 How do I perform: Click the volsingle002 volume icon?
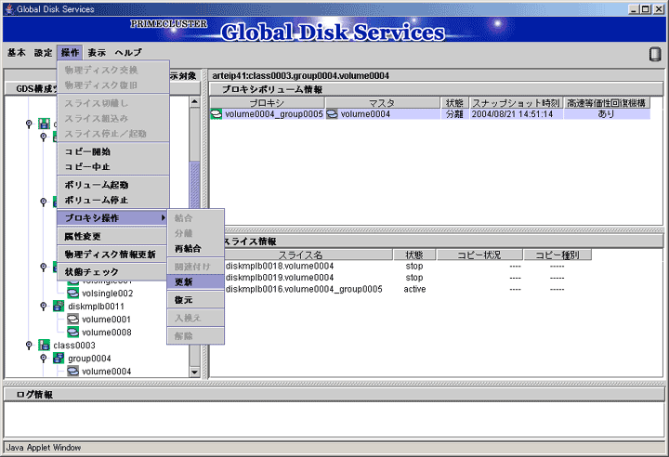(x=73, y=294)
